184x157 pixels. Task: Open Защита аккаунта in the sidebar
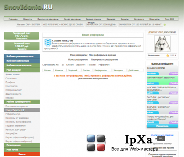tap(13, 94)
